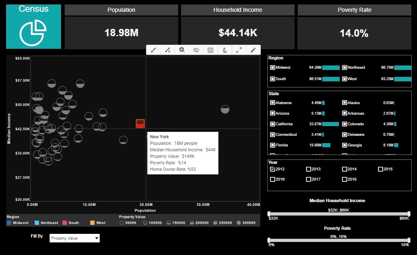
Task: Click the Population KPI header
Action: pos(121,10)
